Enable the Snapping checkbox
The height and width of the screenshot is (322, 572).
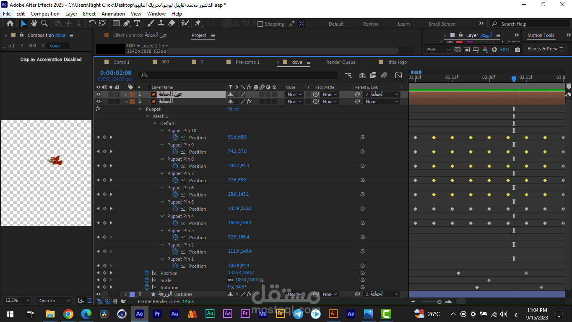[260, 24]
